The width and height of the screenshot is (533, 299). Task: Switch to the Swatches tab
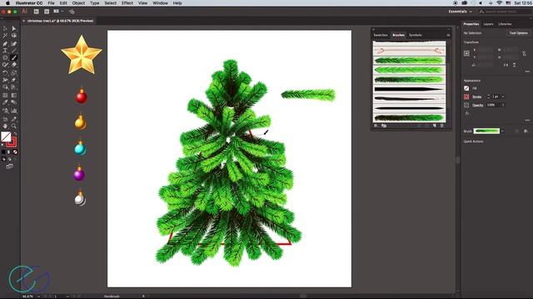[x=381, y=35]
